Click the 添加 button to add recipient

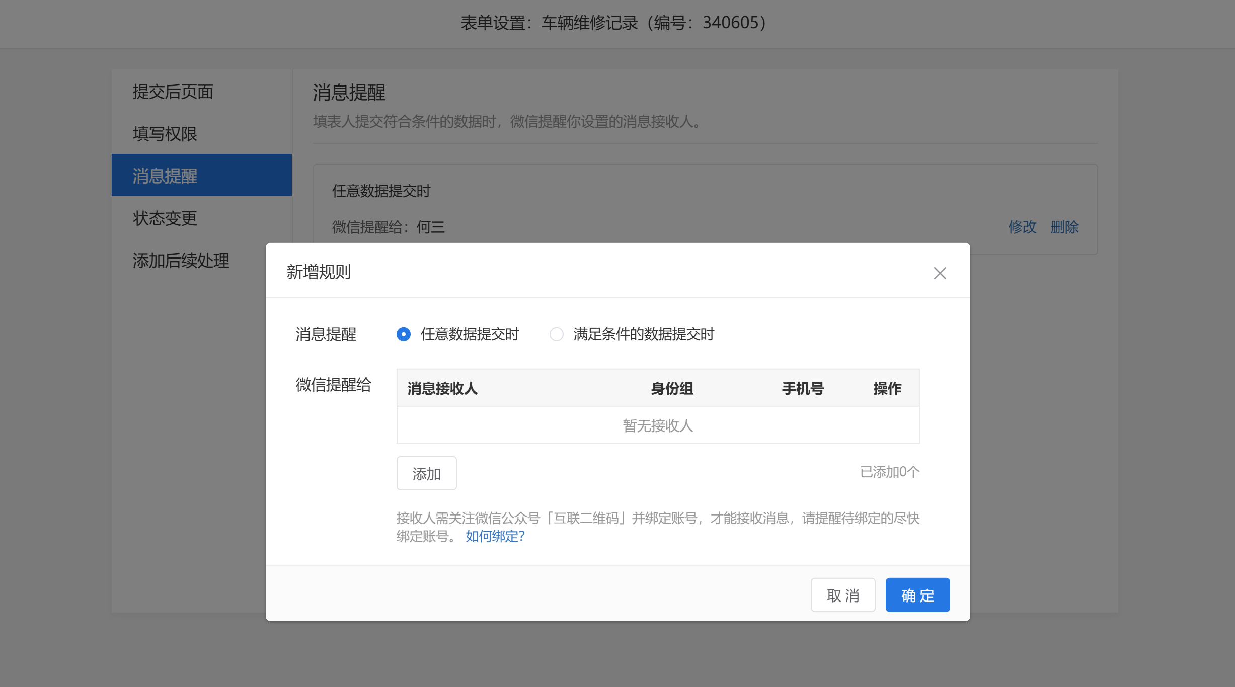[x=426, y=473]
